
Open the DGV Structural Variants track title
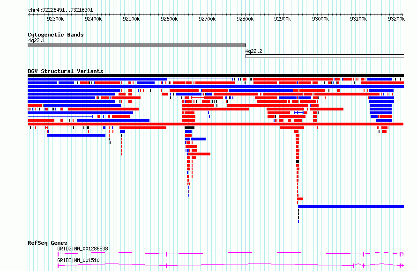pyautogui.click(x=66, y=71)
